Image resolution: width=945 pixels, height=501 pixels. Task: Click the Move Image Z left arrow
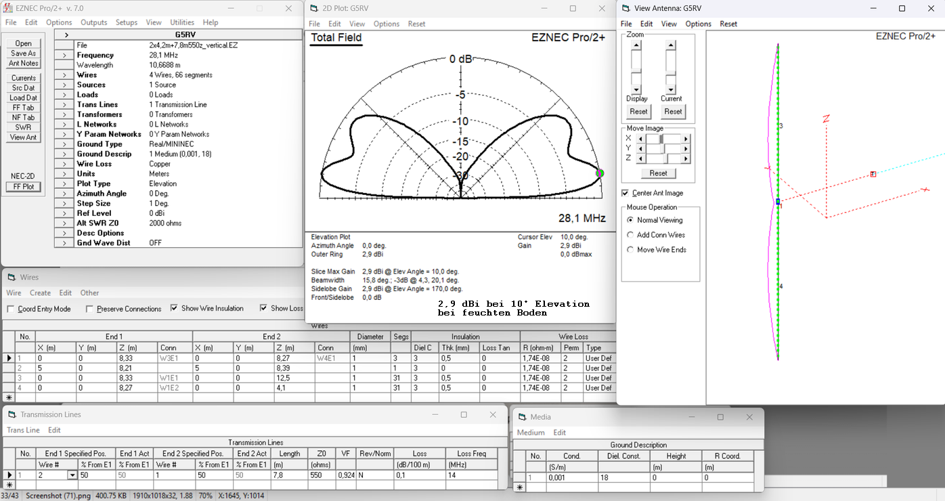(640, 158)
